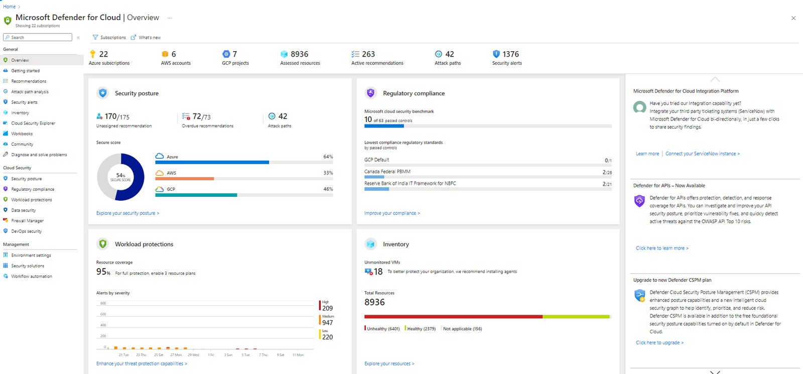
Task: Click Explore your security posture link
Action: [127, 213]
